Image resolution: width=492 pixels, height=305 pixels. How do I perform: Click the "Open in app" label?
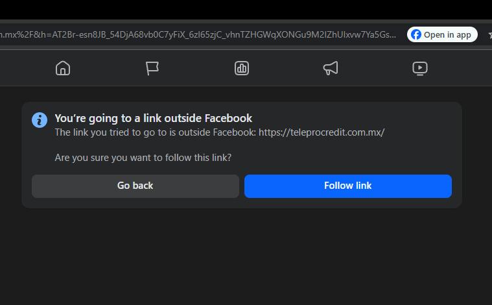tap(447, 34)
